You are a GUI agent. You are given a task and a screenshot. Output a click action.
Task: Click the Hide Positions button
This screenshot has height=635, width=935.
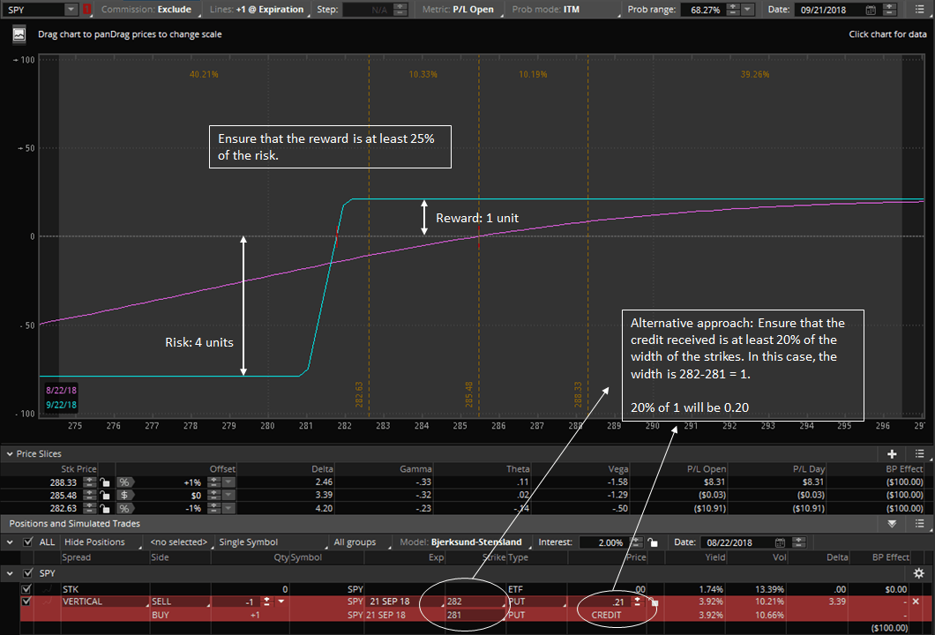[x=95, y=542]
